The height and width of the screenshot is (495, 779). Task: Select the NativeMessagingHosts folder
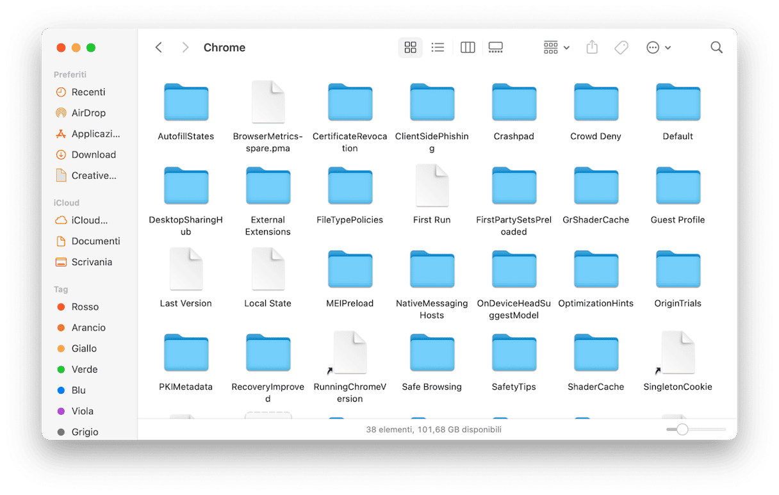click(x=432, y=270)
